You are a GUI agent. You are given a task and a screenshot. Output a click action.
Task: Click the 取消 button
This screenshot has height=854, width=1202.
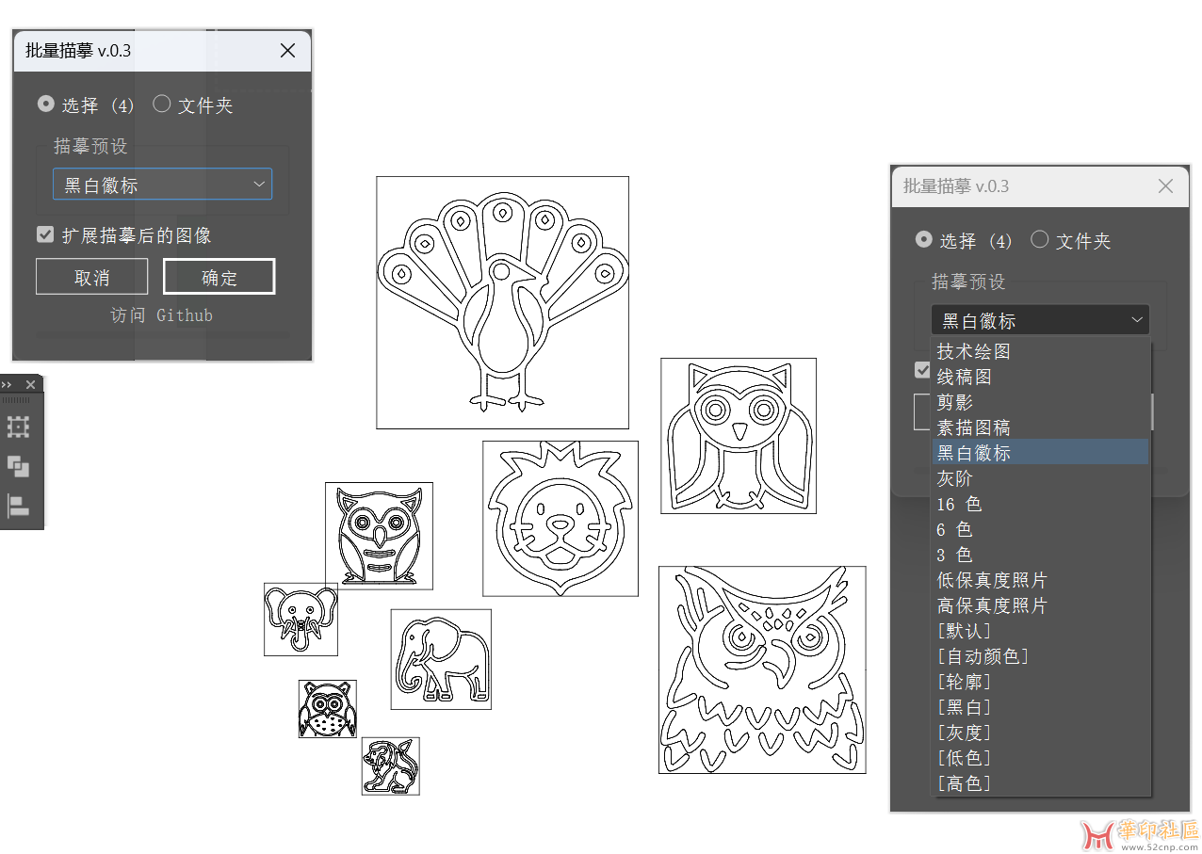92,277
